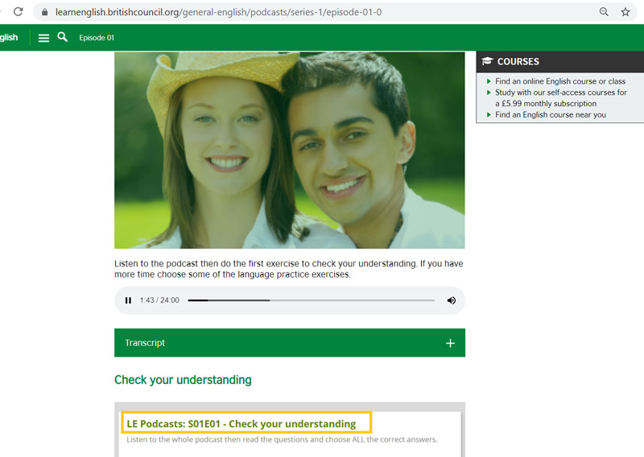This screenshot has height=457, width=644.
Task: Open 'Find an English course near you'
Action: point(550,115)
